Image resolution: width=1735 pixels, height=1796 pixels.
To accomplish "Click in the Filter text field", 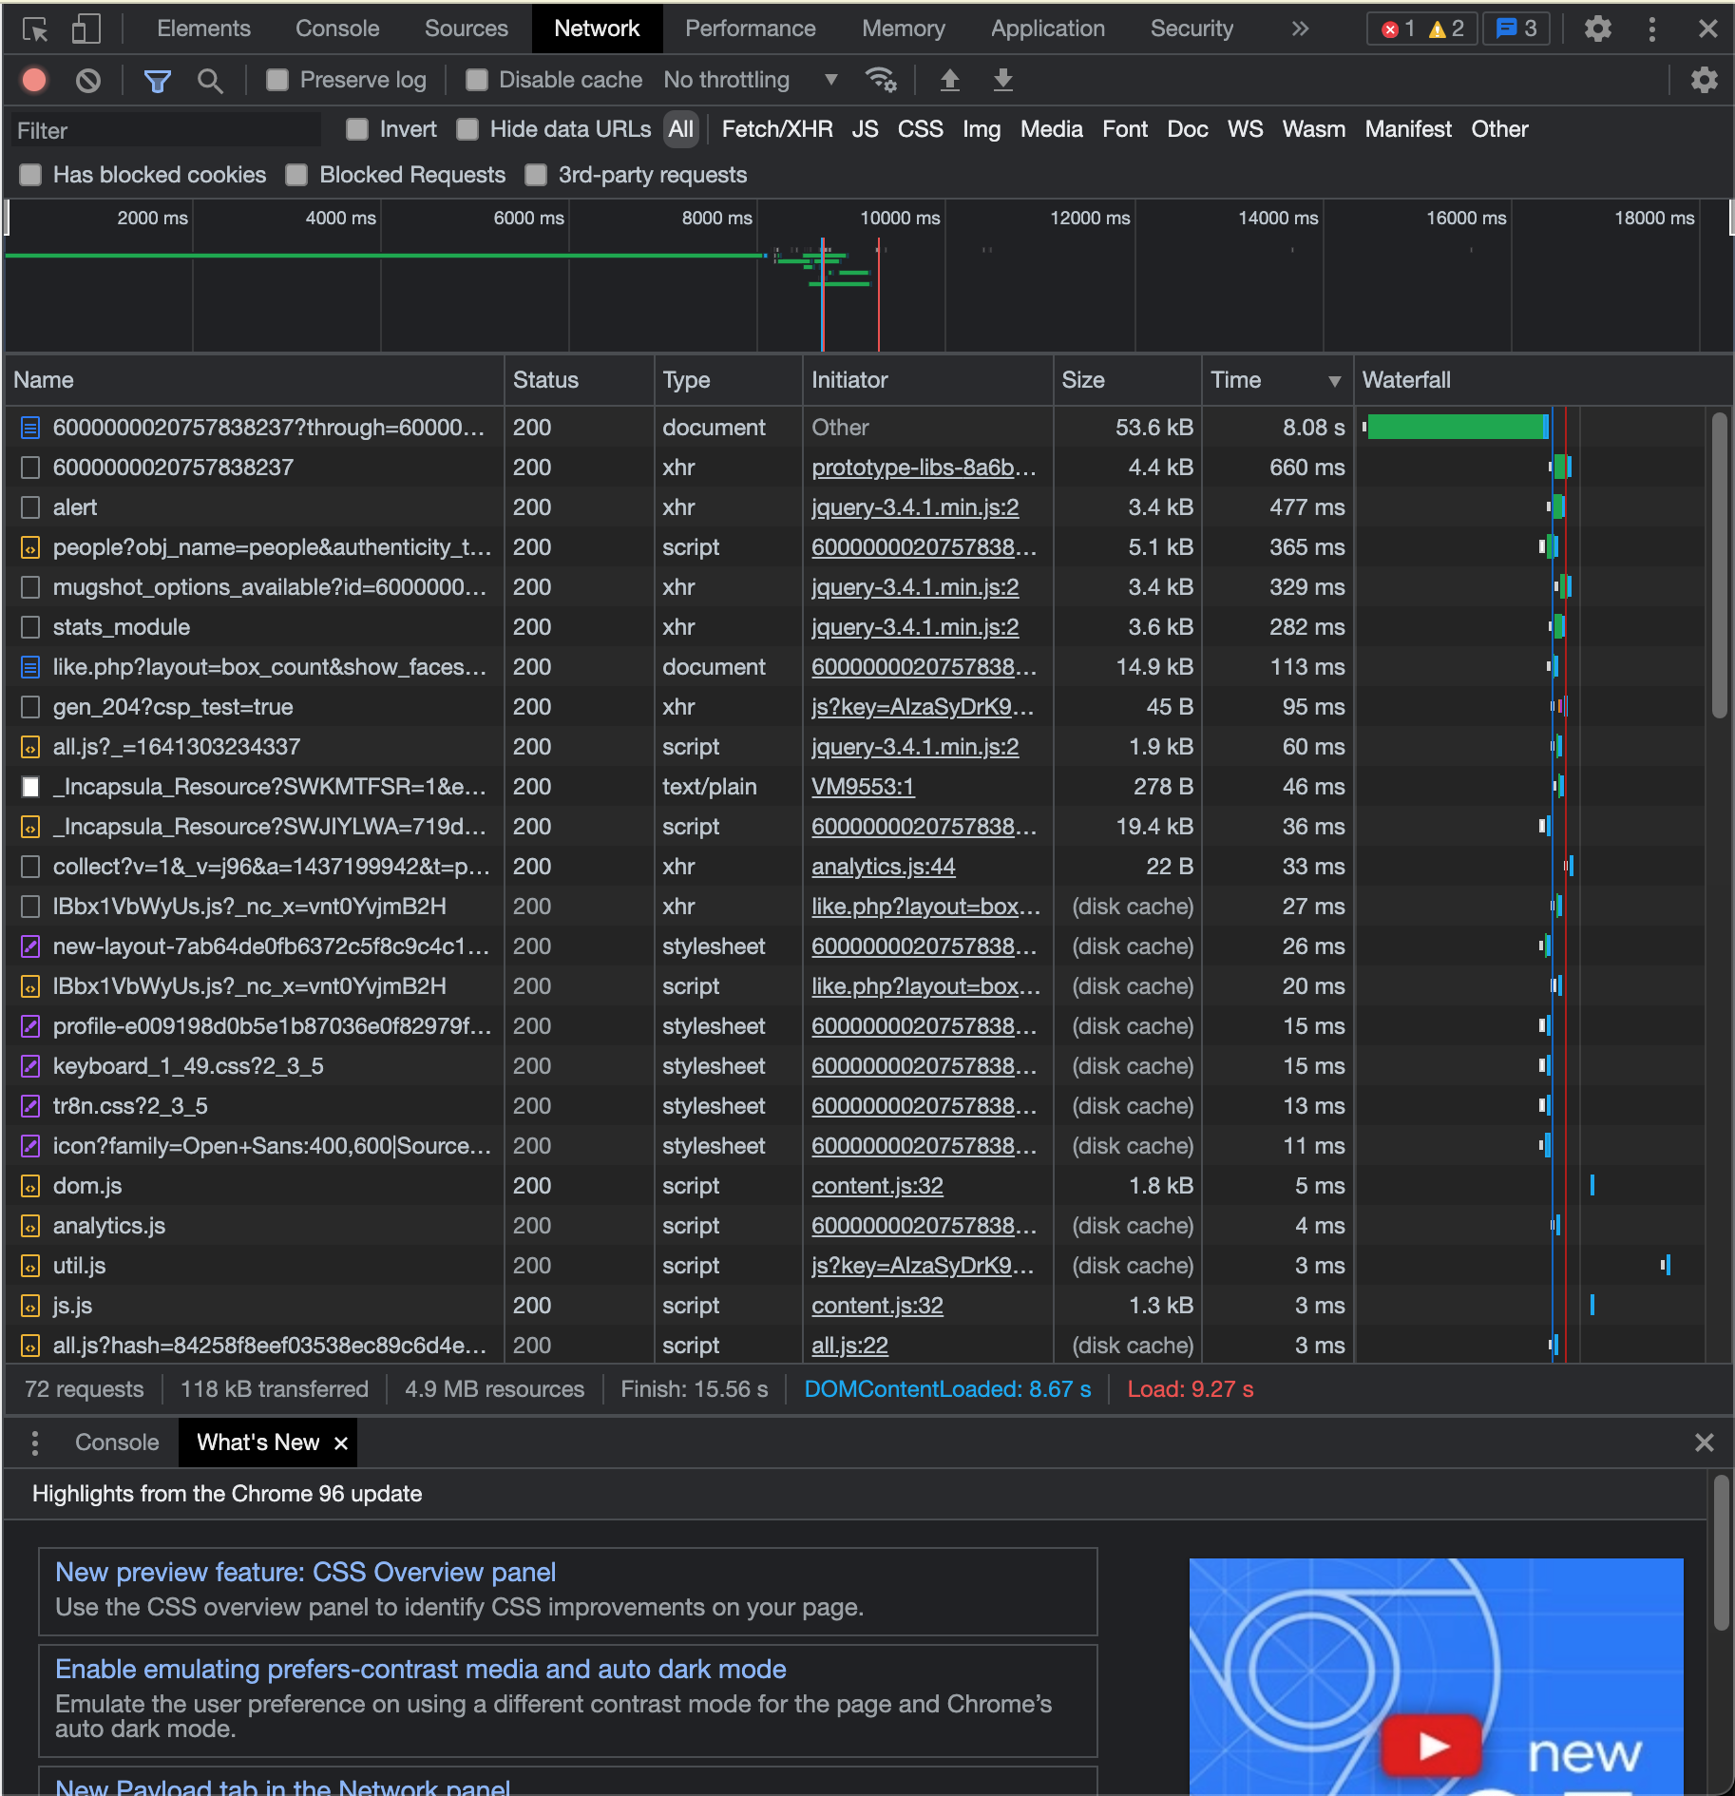I will coord(166,130).
